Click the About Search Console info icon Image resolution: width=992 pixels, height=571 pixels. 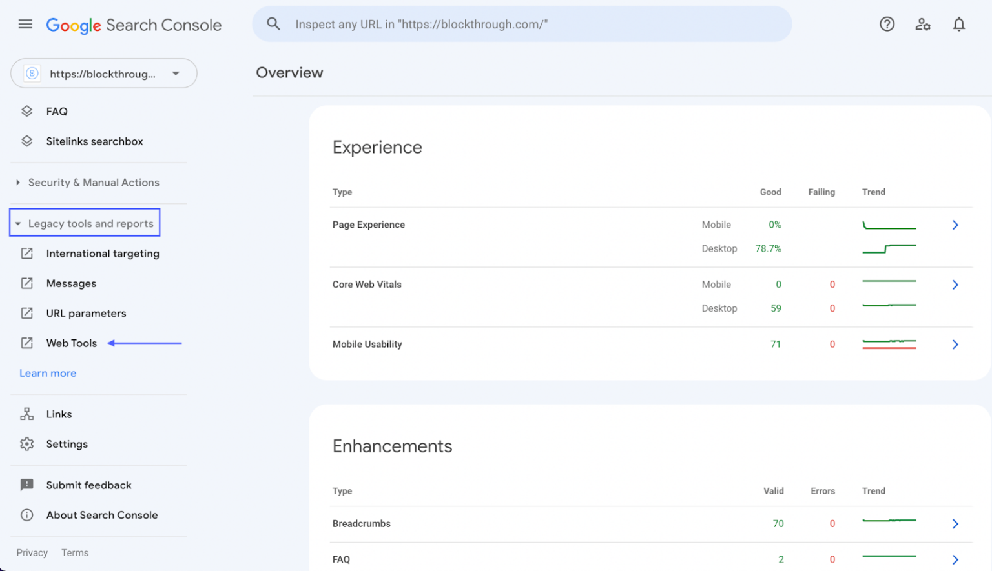[x=26, y=515]
